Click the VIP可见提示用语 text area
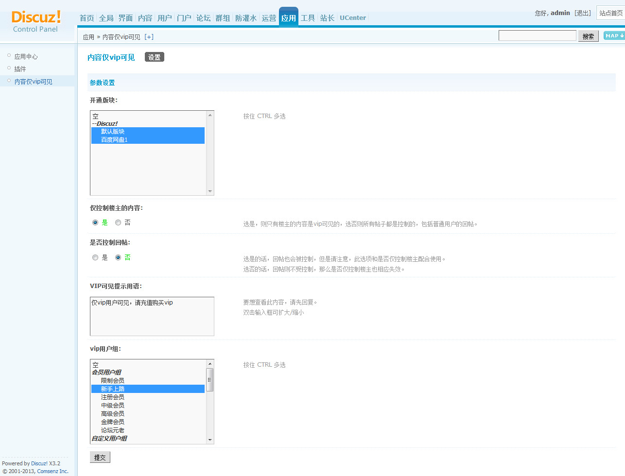The height and width of the screenshot is (476, 625). pyautogui.click(x=152, y=316)
